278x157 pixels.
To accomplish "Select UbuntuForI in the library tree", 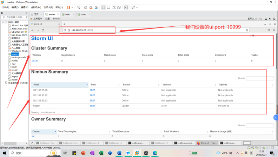I will click(x=18, y=32).
